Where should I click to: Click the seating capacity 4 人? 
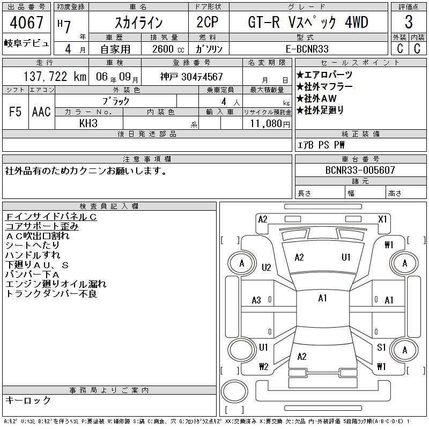click(231, 102)
